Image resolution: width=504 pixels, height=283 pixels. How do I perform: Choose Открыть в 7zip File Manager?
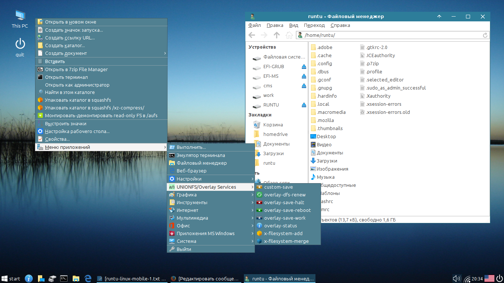point(101,69)
